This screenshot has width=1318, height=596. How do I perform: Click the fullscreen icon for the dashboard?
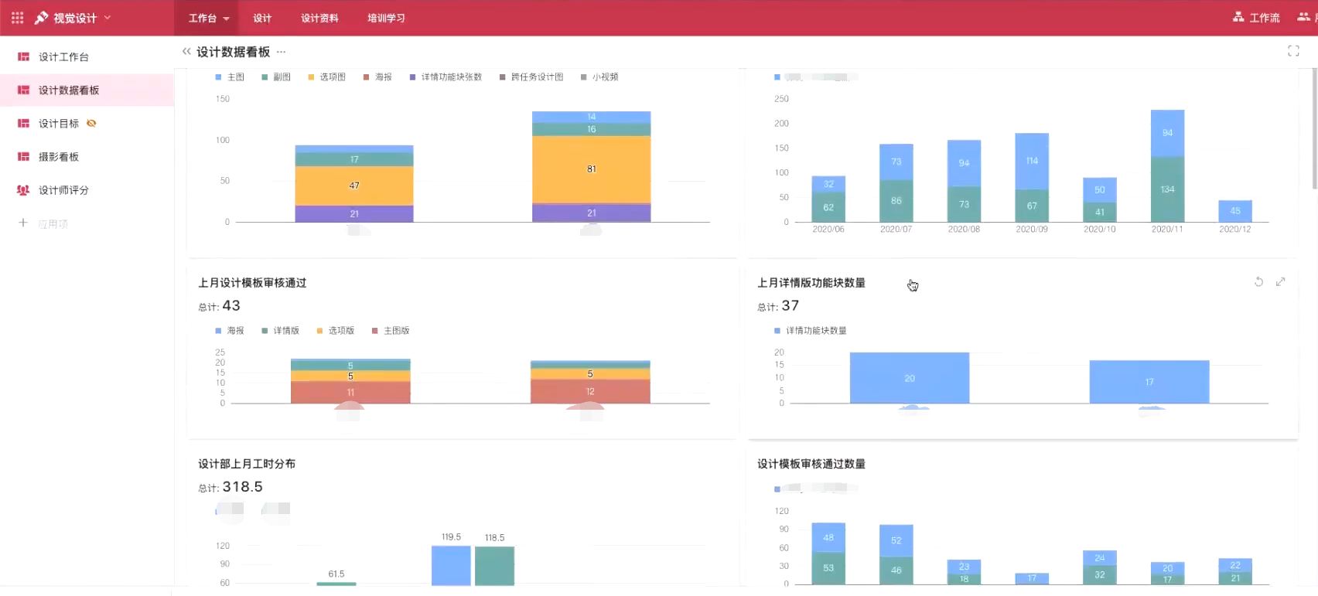click(x=1292, y=51)
